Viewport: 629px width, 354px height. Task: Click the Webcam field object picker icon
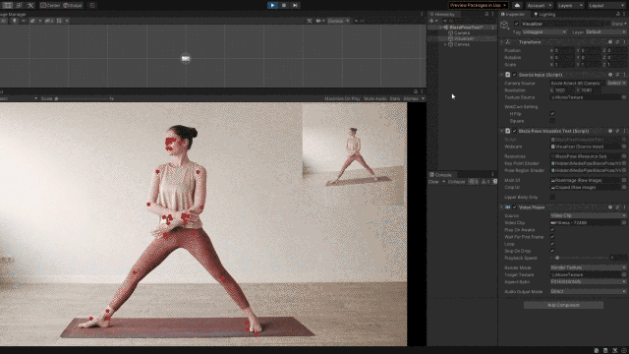tap(624, 147)
